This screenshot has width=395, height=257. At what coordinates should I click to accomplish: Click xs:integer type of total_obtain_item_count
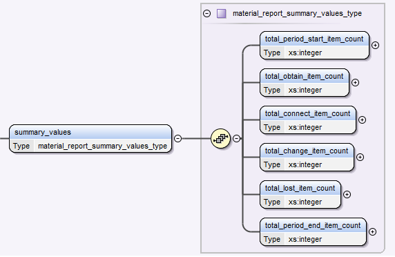305,90
